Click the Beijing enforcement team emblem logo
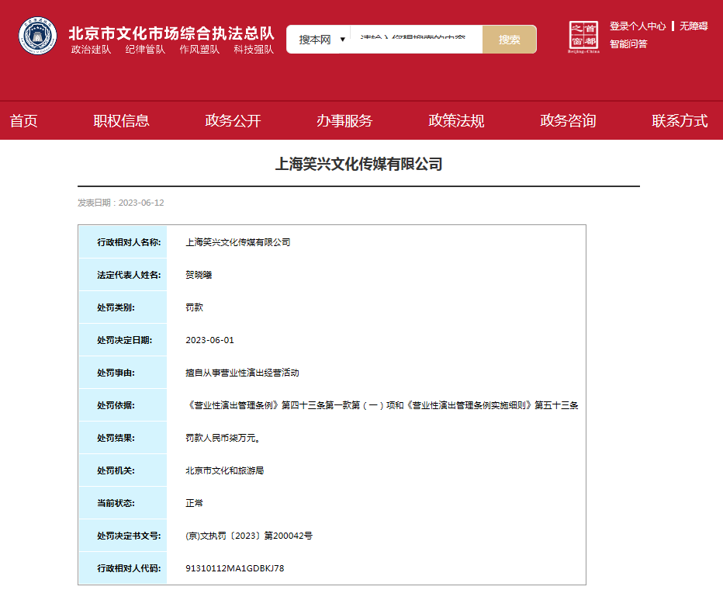 click(38, 36)
